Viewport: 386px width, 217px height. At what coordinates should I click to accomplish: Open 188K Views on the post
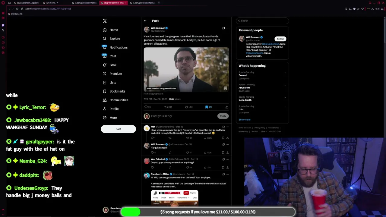pos(175,99)
